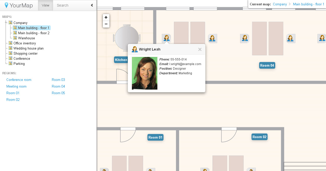
Task: Go to the Meeting room region
Action: click(x=16, y=86)
